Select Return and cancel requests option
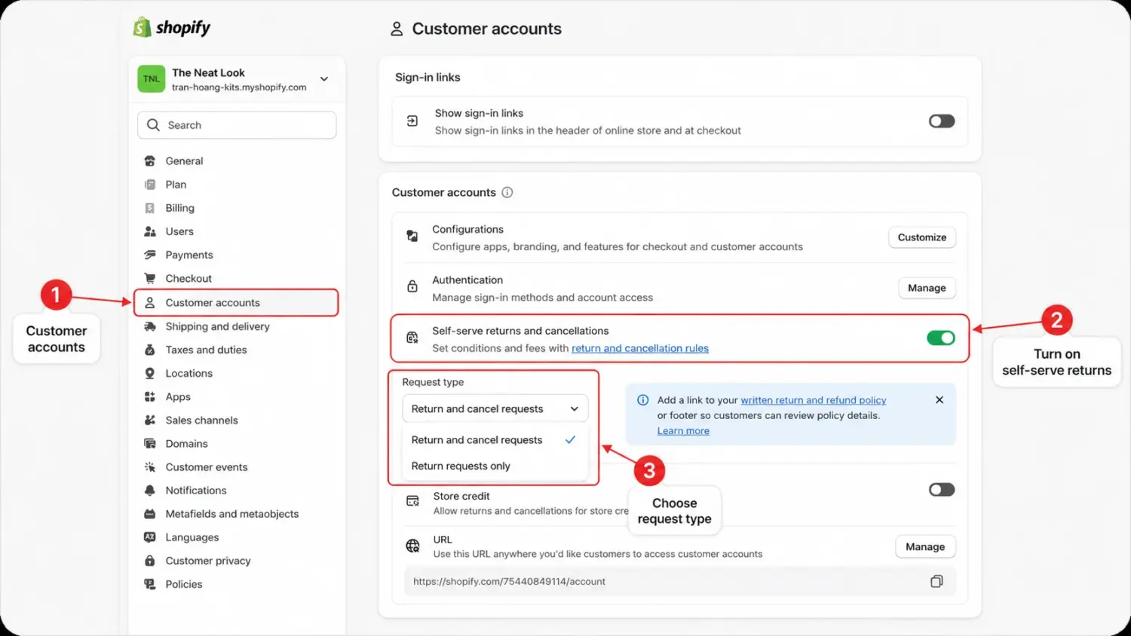This screenshot has height=636, width=1131. (495, 440)
